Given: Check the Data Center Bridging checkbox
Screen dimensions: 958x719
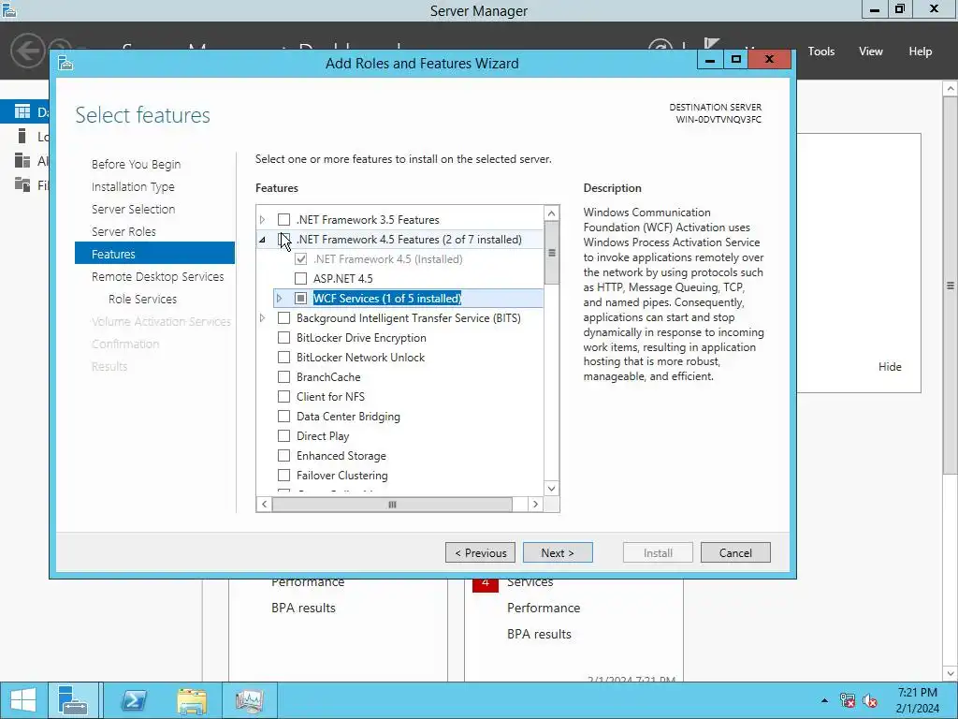Looking at the screenshot, I should click(x=283, y=417).
